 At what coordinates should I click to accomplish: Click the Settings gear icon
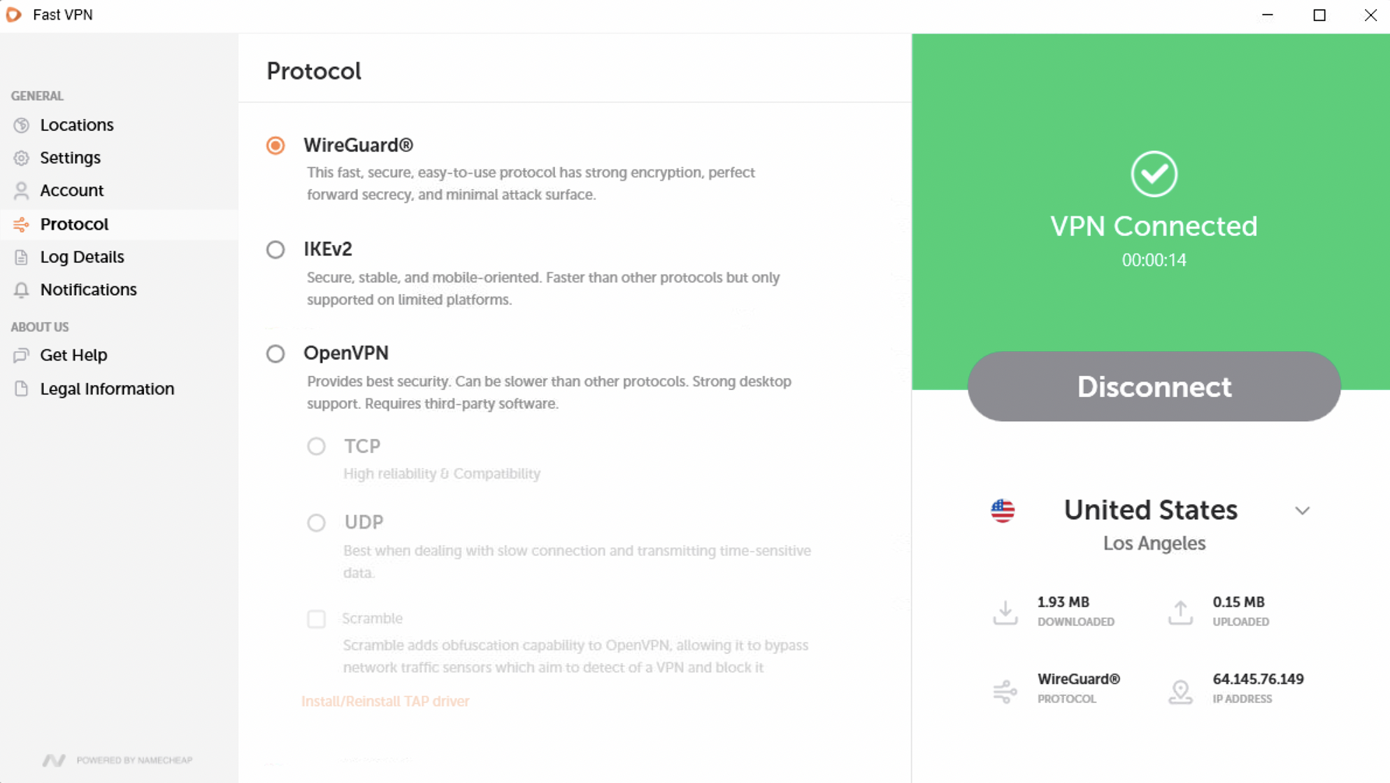point(21,158)
